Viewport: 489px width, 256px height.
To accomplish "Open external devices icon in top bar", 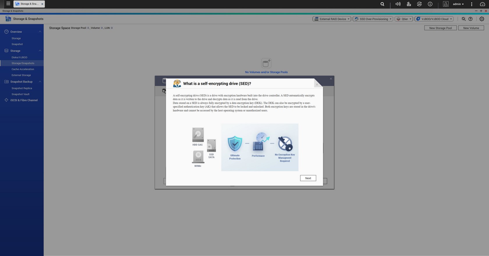I will [419, 4].
